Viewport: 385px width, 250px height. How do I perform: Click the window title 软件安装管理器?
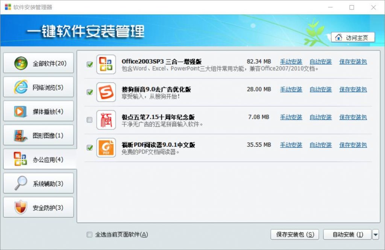33,7
